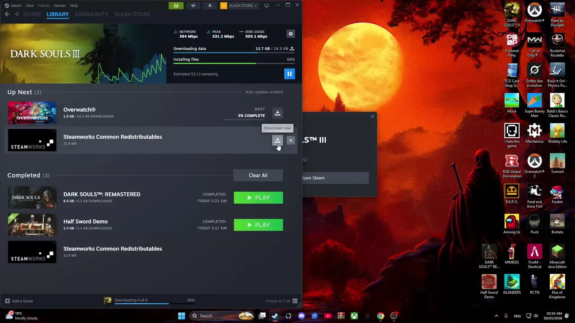The image size is (575, 323).
Task: Remove Steamworks Common Redistributables from queue
Action: 291,140
